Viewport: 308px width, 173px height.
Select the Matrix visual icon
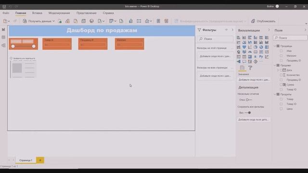[250, 57]
